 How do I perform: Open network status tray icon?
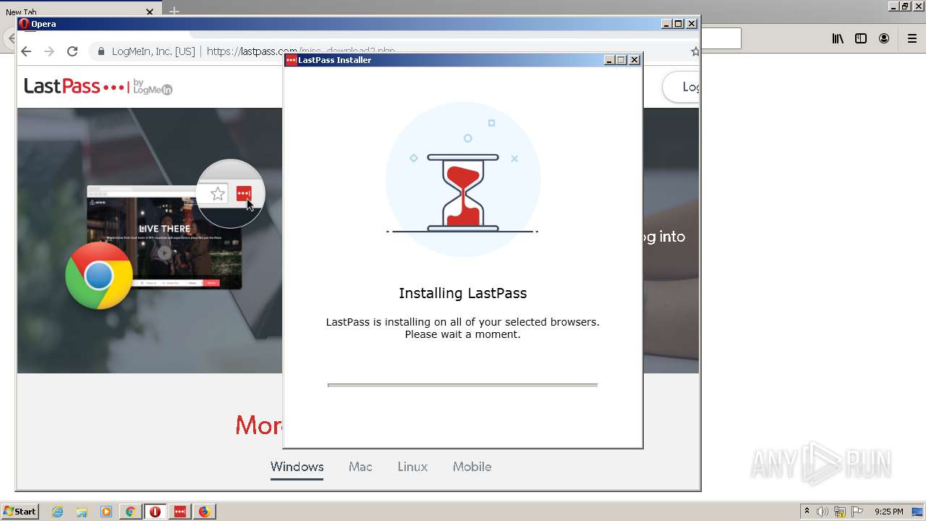click(840, 512)
